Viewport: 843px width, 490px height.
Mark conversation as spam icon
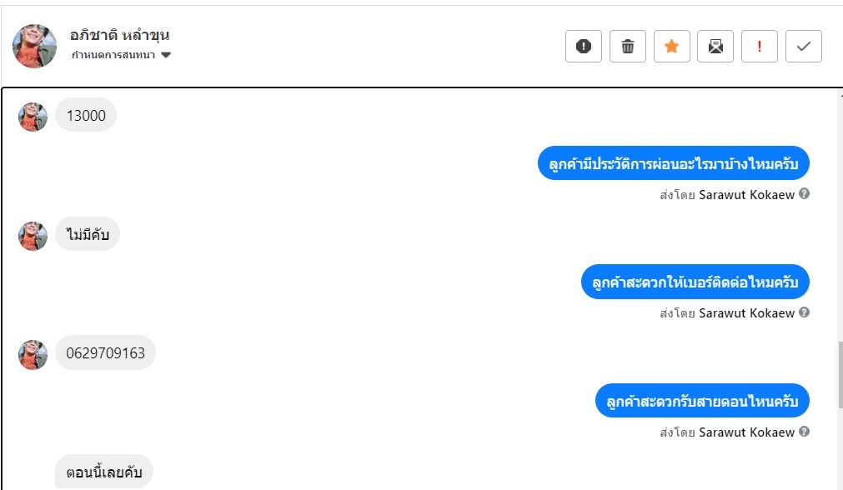584,47
